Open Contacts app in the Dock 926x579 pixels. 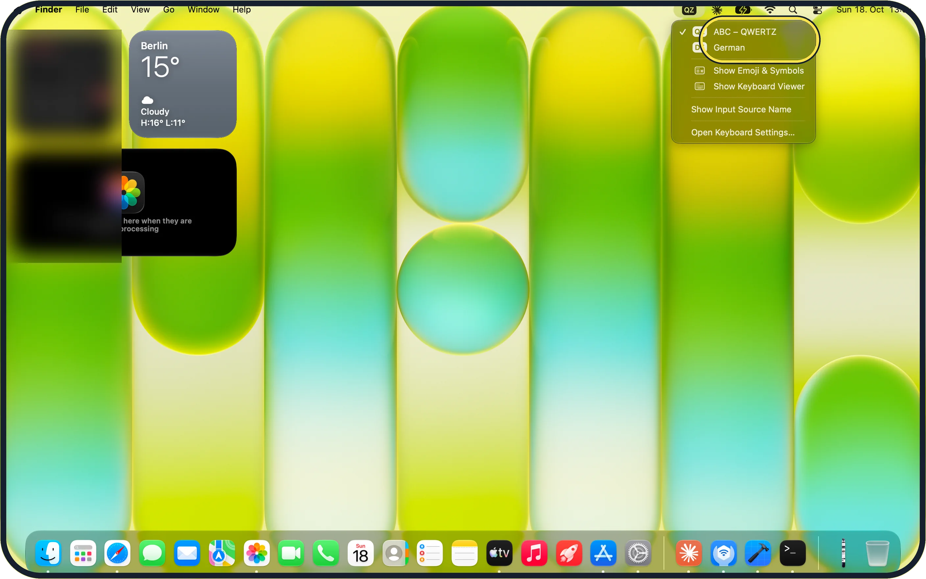point(395,553)
